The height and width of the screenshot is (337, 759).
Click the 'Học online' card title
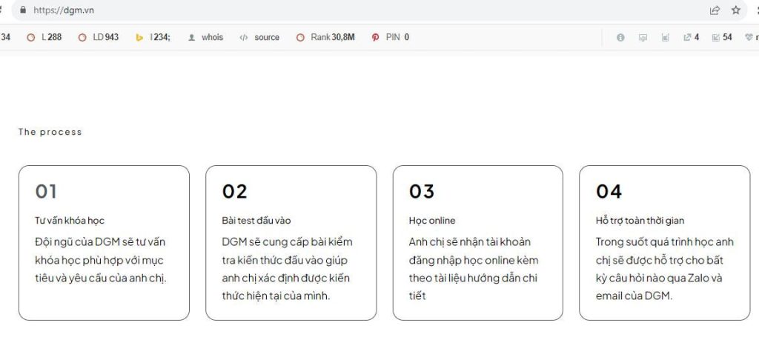(x=432, y=221)
